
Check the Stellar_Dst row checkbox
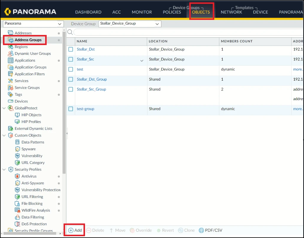click(x=71, y=49)
